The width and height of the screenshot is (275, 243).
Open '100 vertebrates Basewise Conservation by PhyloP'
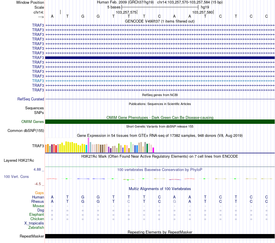coord(160,170)
